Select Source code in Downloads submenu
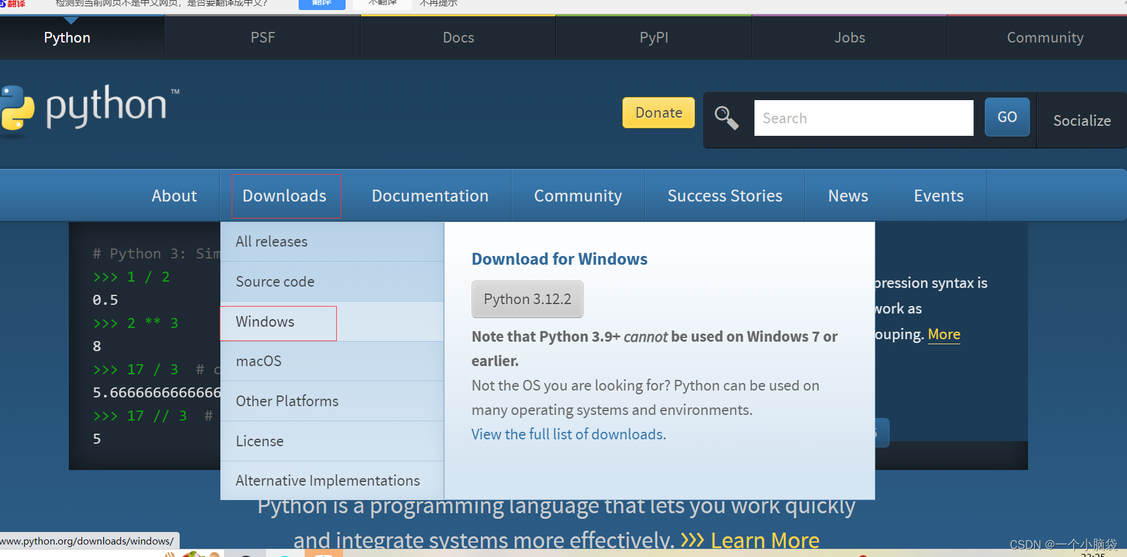This screenshot has height=557, width=1127. point(332,282)
